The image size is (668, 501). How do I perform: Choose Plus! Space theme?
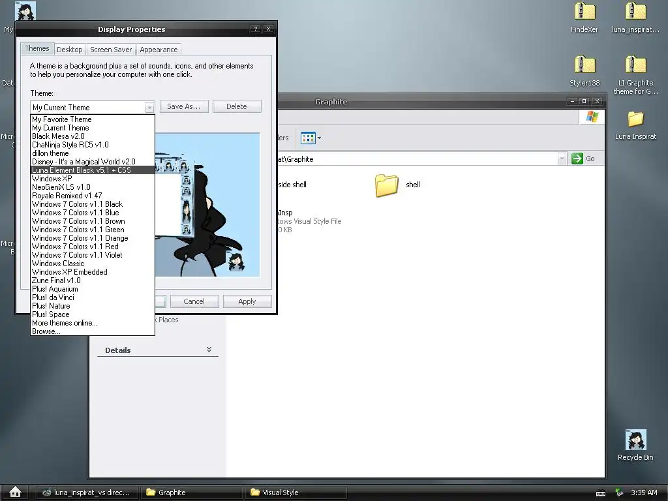click(93, 314)
